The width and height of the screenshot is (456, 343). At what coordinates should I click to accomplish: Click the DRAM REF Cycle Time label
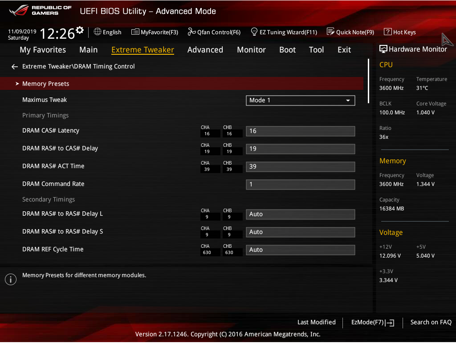tap(53, 250)
